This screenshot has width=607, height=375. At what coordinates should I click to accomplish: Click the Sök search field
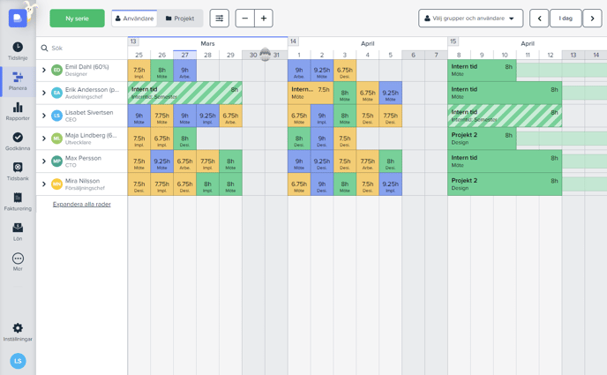point(84,48)
